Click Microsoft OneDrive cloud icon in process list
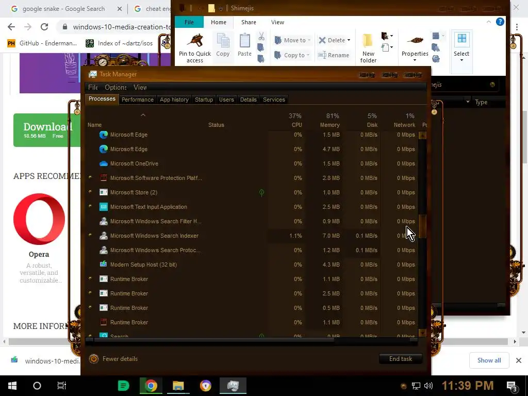 tap(103, 163)
